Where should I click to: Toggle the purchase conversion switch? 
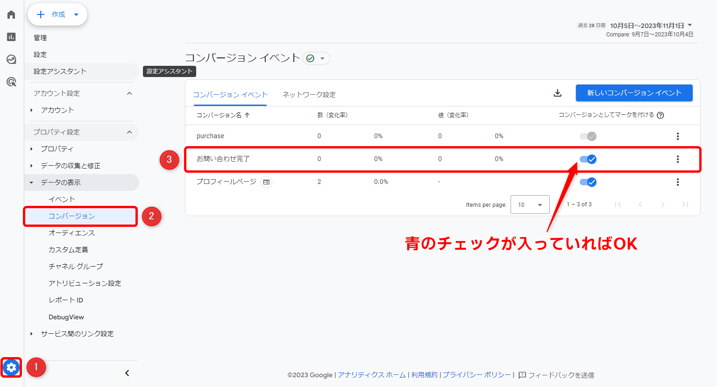tap(588, 136)
